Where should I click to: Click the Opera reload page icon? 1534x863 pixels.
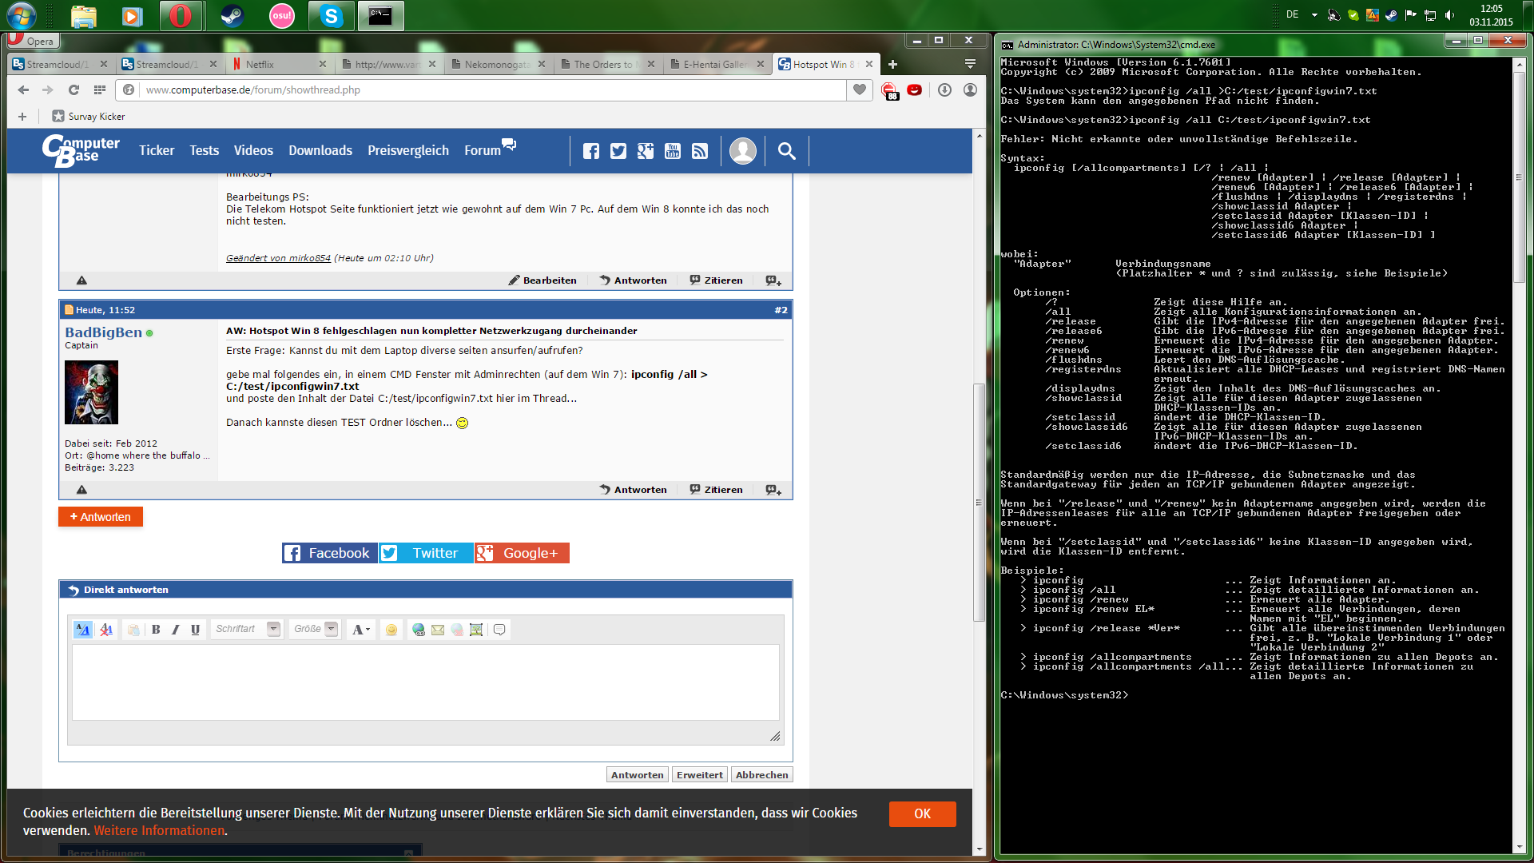(x=74, y=89)
